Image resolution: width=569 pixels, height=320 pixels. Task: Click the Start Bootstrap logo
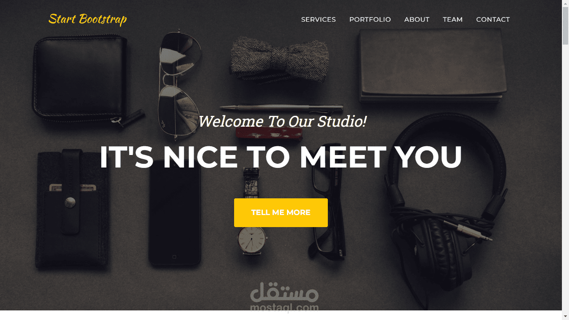(x=87, y=19)
